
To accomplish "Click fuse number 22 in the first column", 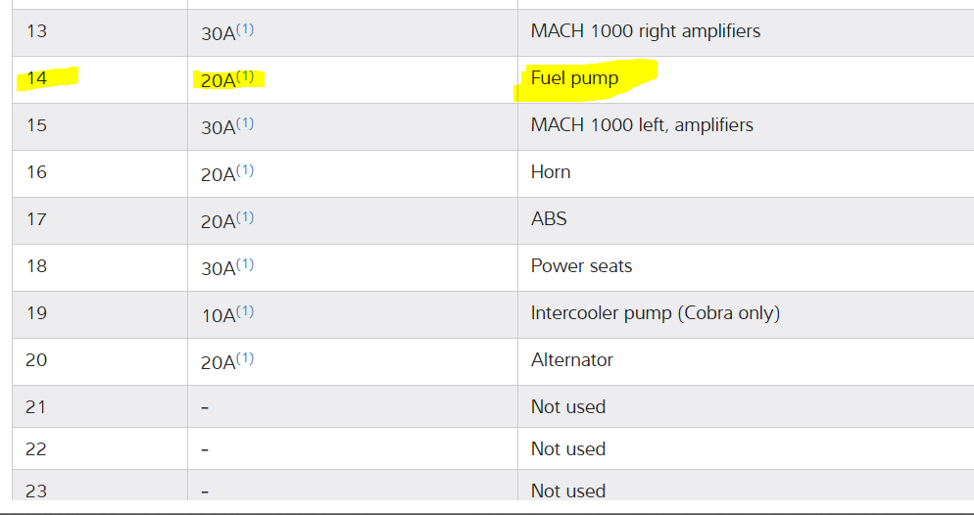I will [36, 449].
